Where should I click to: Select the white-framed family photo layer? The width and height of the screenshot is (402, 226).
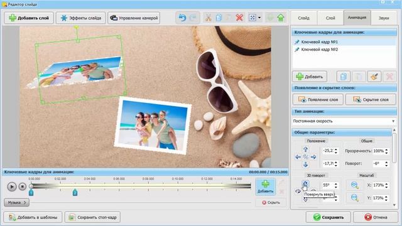[x=153, y=126]
